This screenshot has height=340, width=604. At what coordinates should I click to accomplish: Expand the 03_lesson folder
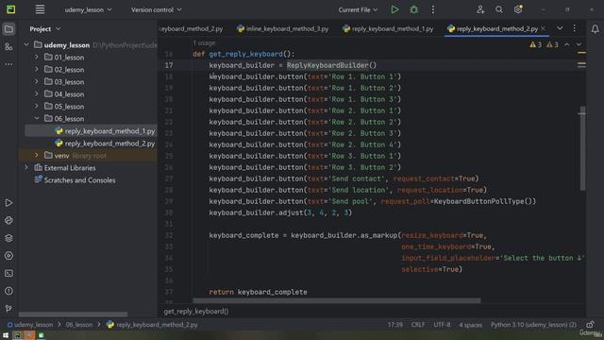(x=37, y=82)
